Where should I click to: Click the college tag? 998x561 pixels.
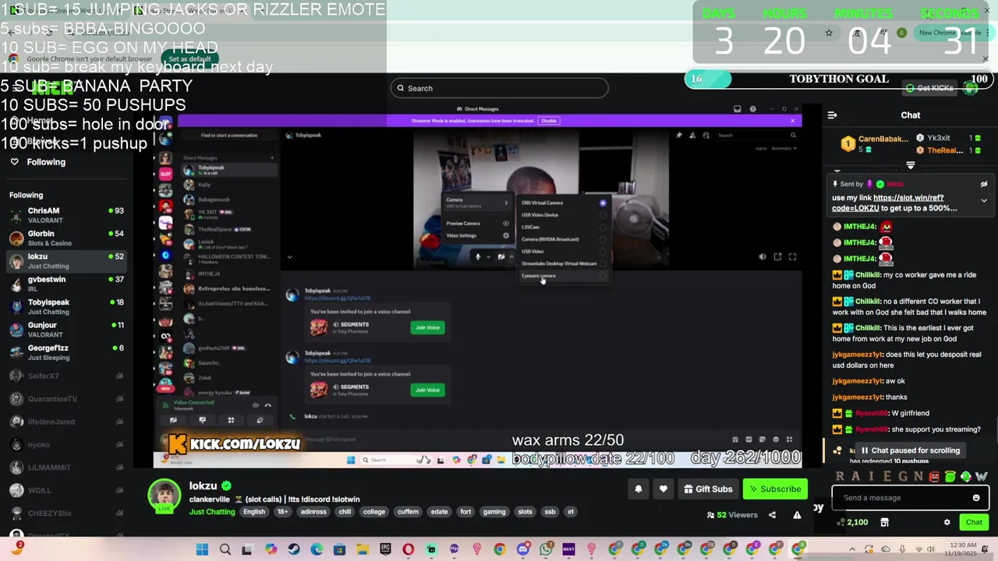coord(374,512)
